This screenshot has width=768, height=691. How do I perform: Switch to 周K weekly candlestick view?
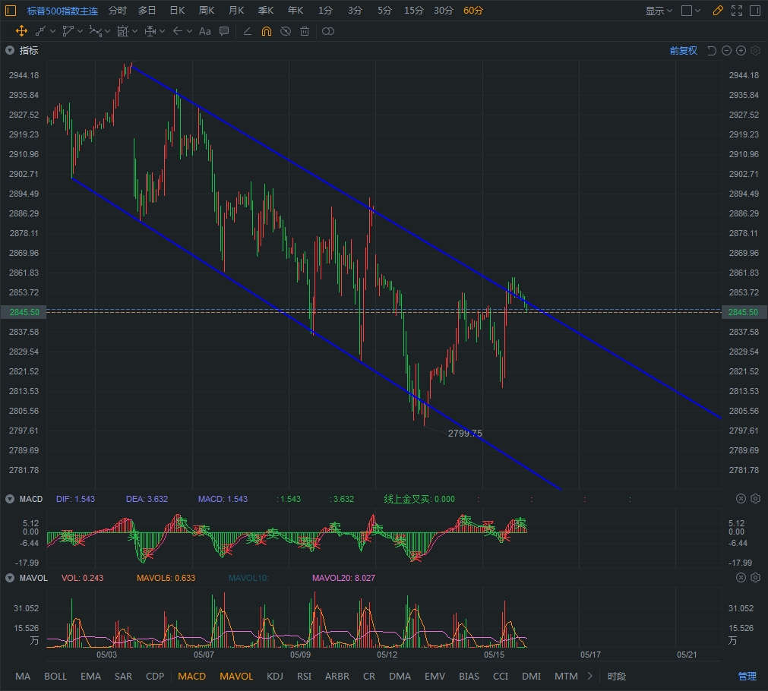[x=206, y=11]
